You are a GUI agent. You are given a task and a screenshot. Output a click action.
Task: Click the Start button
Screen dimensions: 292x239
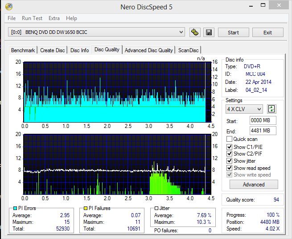[x=233, y=33]
